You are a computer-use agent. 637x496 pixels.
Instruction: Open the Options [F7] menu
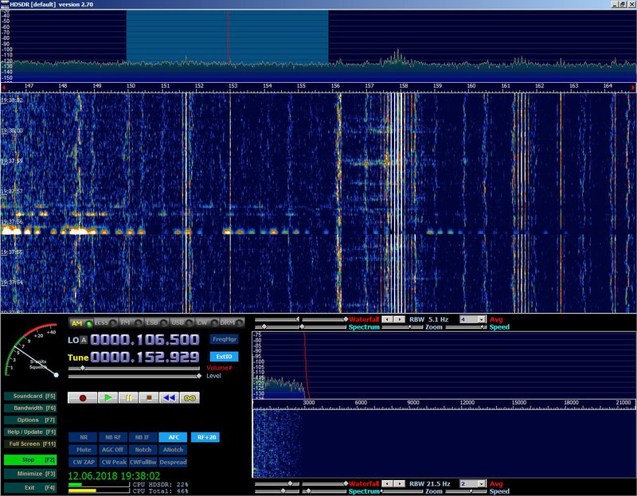32,420
